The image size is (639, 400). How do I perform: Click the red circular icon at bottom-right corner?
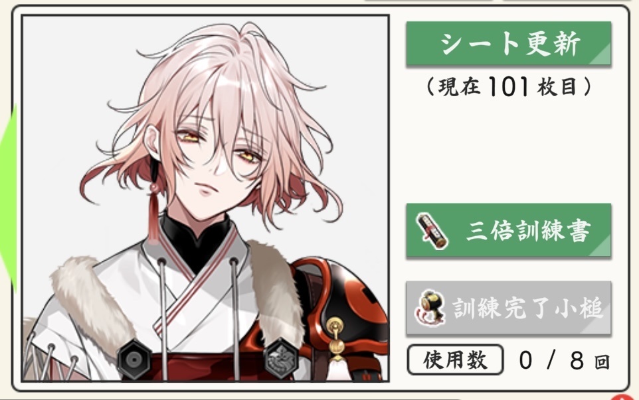coord(620,397)
